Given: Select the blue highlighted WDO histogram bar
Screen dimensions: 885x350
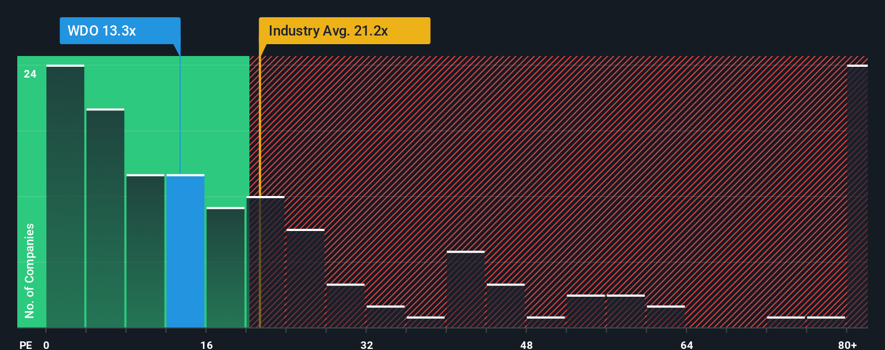Looking at the screenshot, I should (186, 251).
